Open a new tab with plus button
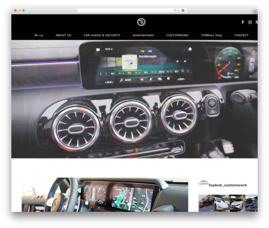 click(x=255, y=12)
